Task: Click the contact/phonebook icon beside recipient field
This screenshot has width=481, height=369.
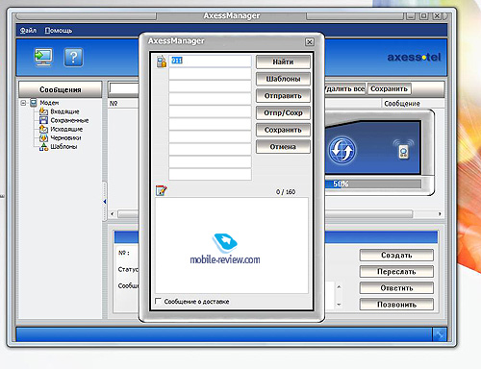Action: click(162, 61)
